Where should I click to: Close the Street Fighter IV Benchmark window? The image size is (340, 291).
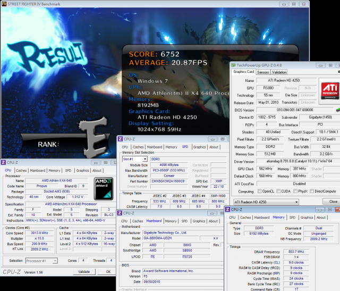[x=304, y=4]
